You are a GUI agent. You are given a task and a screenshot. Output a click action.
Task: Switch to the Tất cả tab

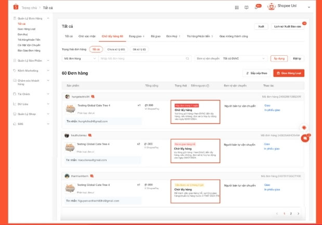(69, 36)
